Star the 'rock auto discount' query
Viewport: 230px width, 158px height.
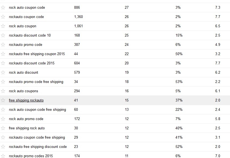tap(3, 73)
